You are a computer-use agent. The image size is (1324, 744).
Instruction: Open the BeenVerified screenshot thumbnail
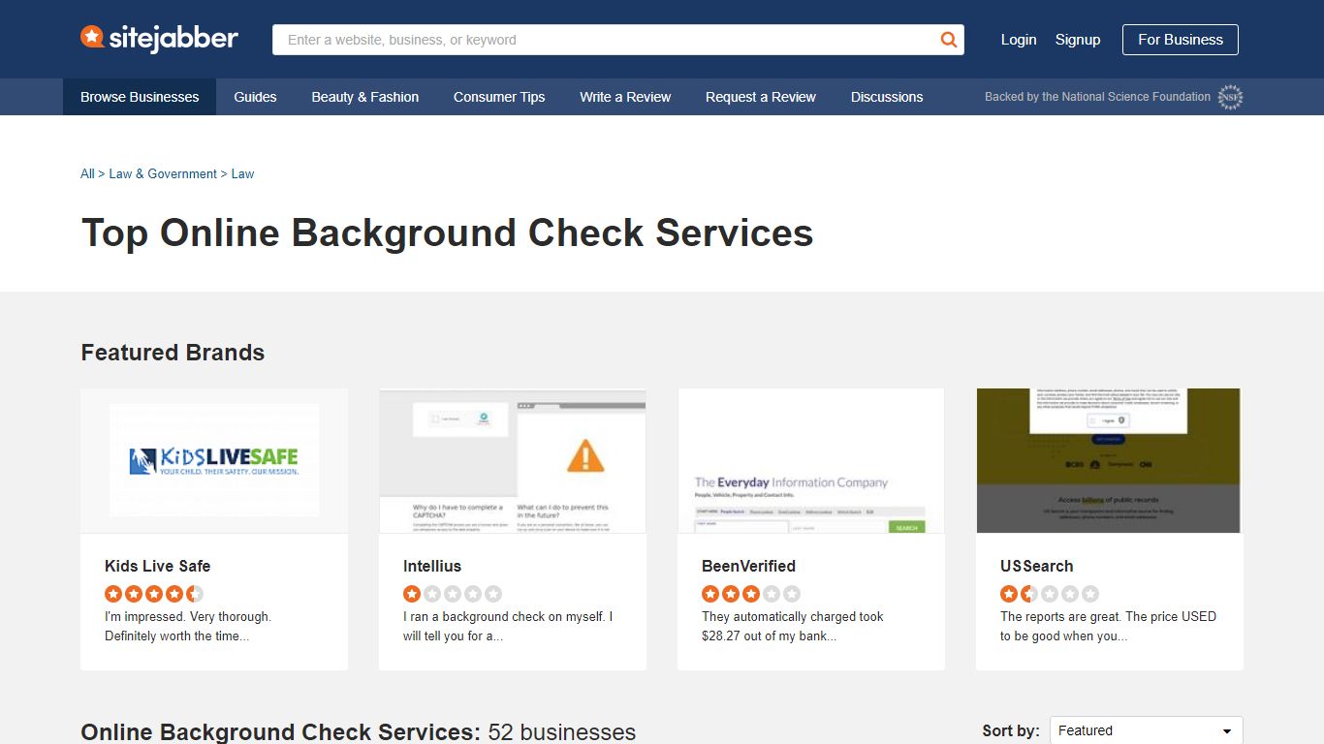pyautogui.click(x=811, y=461)
